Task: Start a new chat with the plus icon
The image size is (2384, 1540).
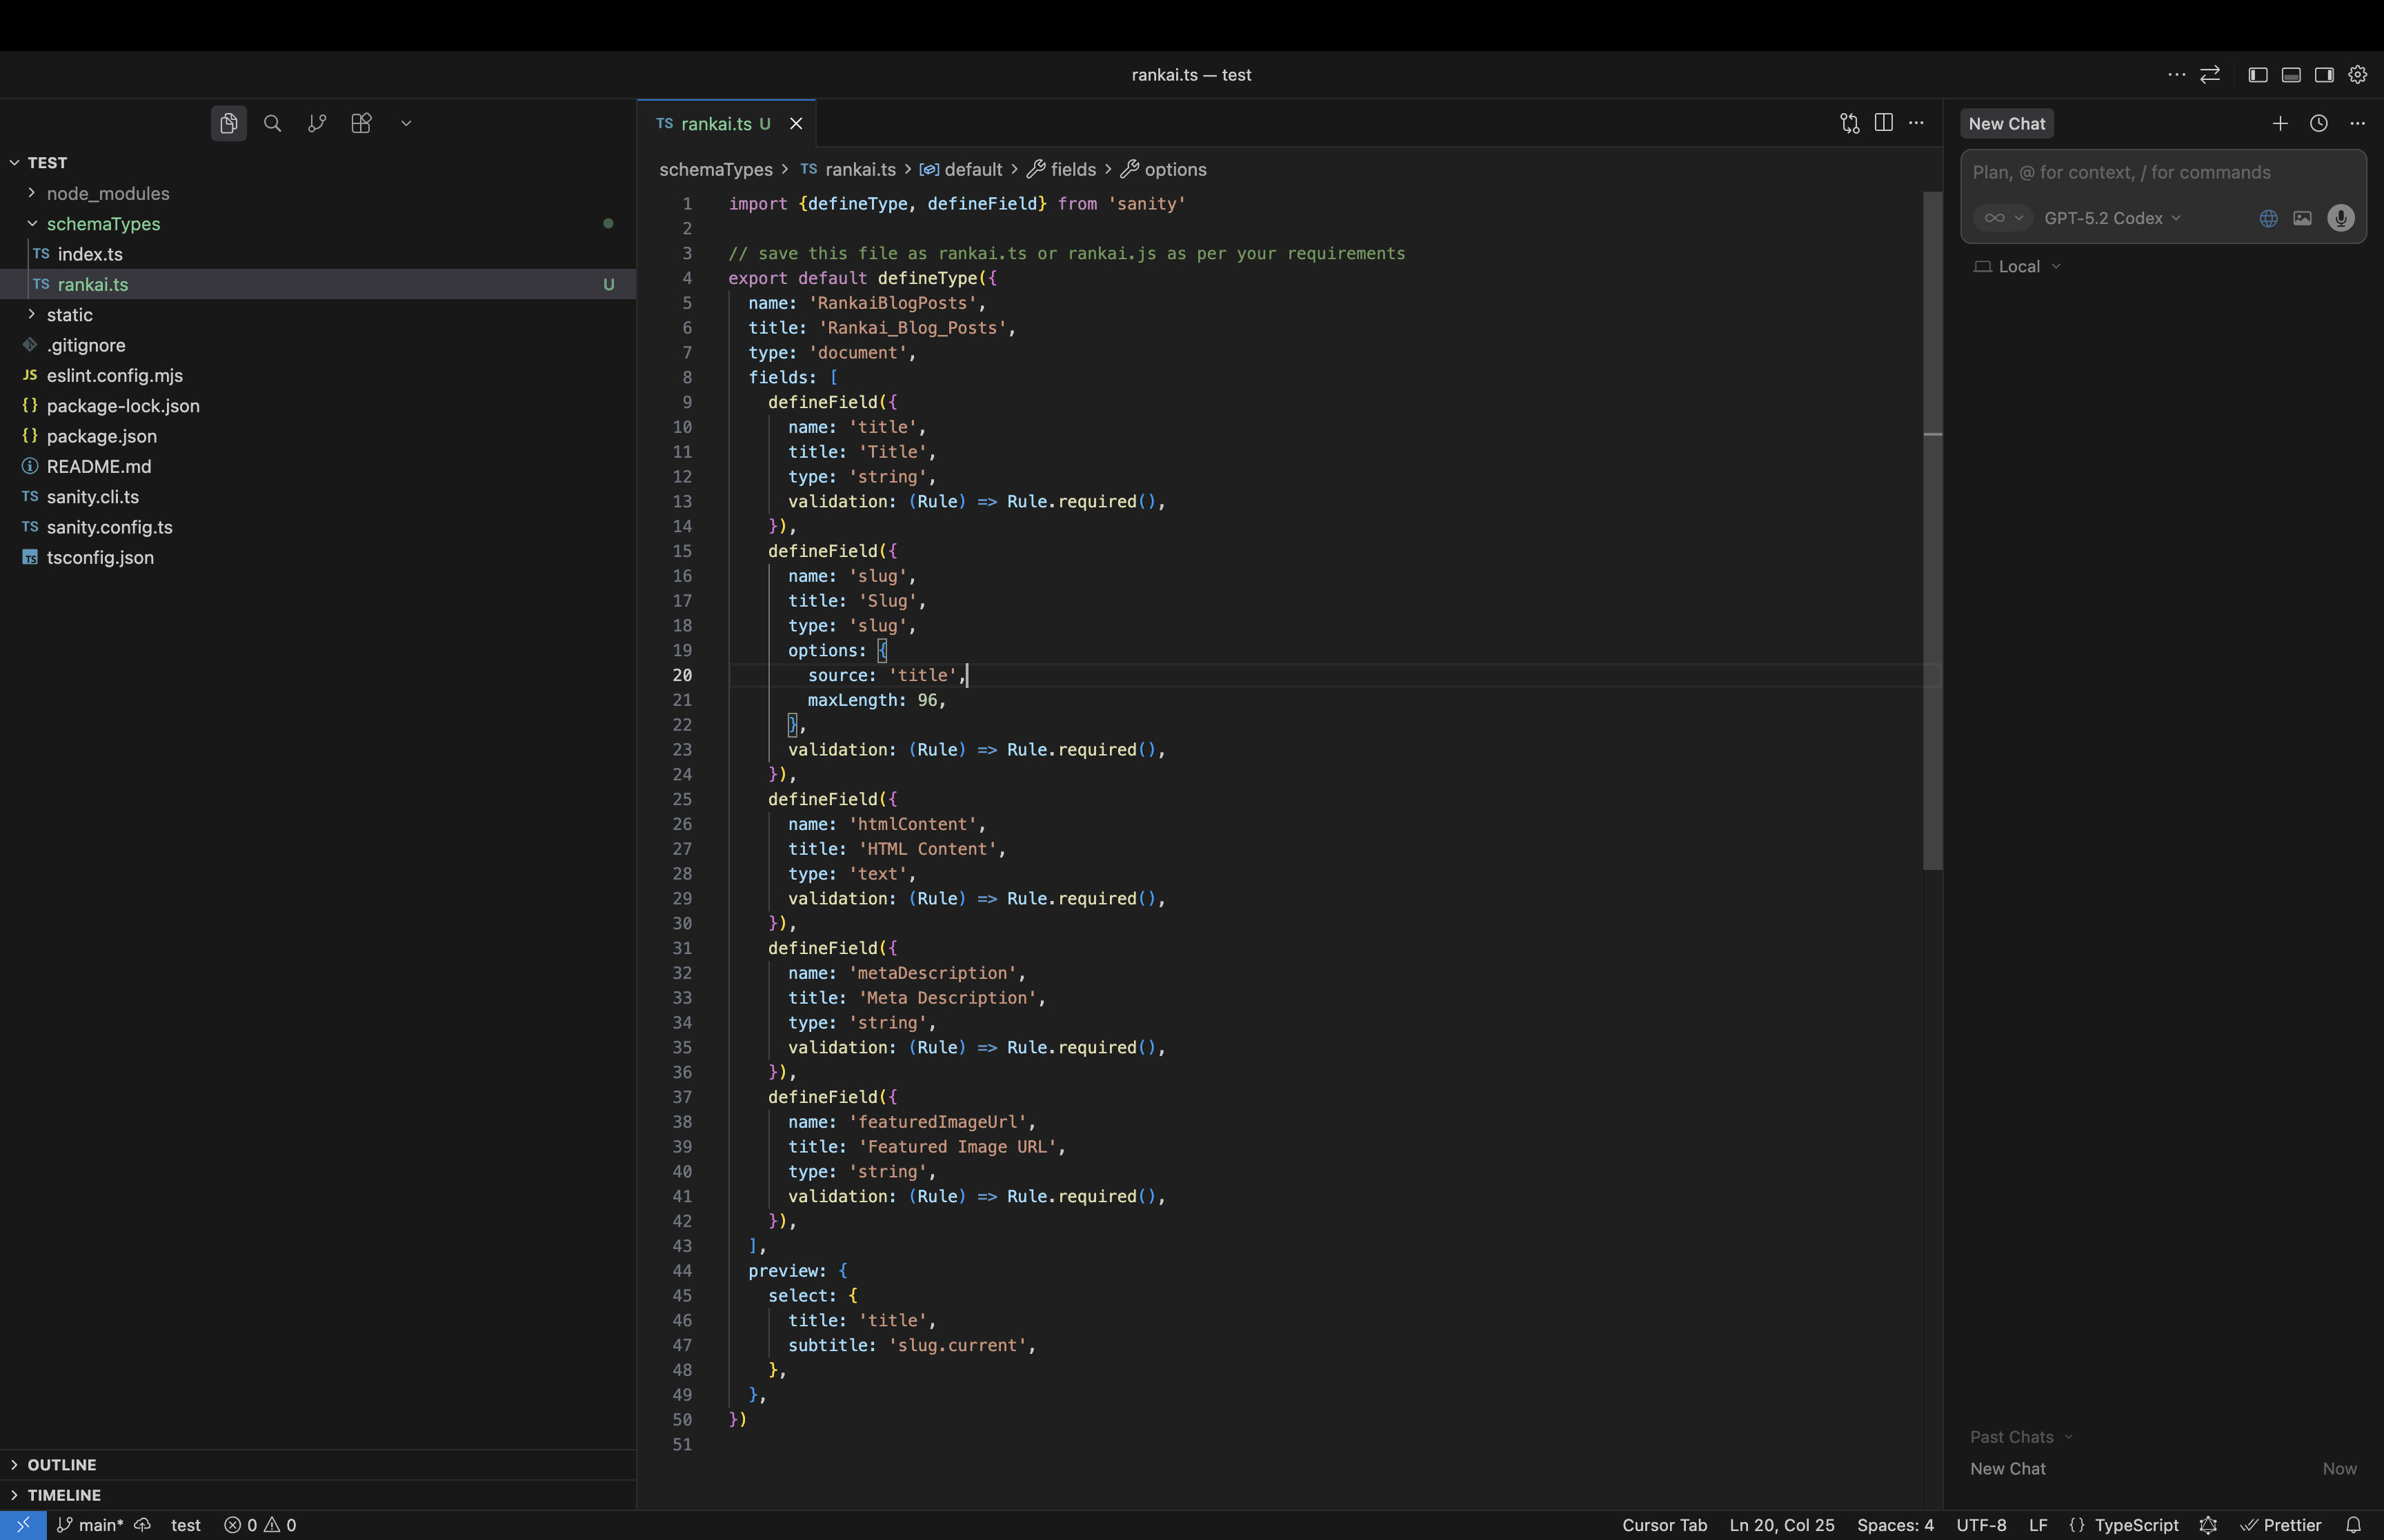Action: (2280, 123)
